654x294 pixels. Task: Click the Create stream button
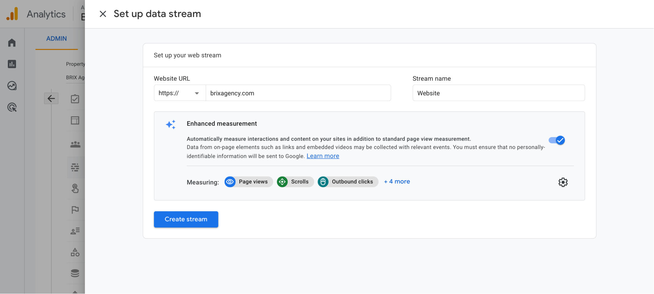[186, 219]
